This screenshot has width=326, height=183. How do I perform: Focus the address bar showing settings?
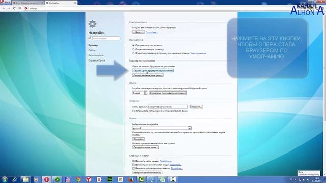click(158, 8)
